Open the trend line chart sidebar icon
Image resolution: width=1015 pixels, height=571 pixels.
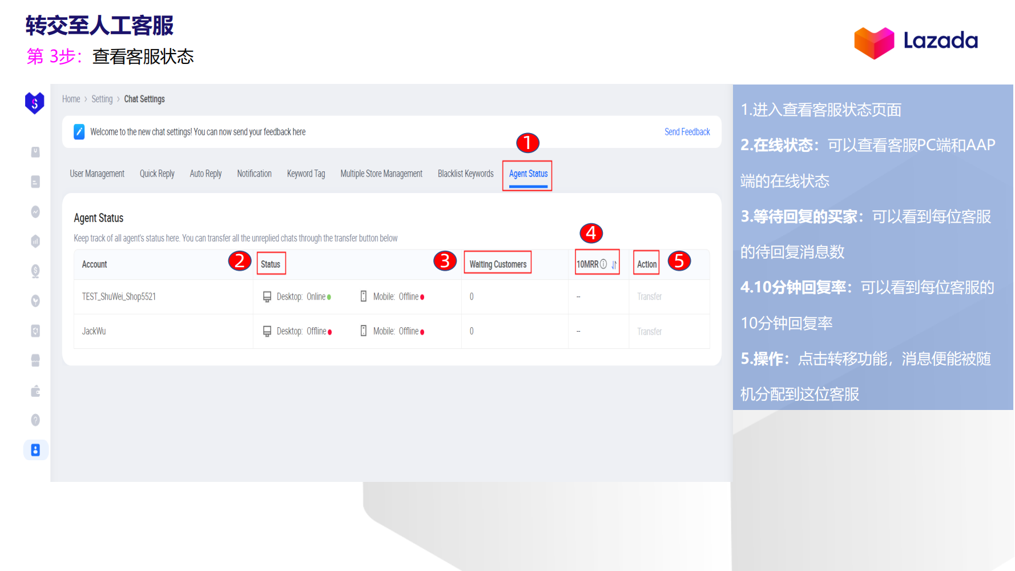(x=35, y=212)
